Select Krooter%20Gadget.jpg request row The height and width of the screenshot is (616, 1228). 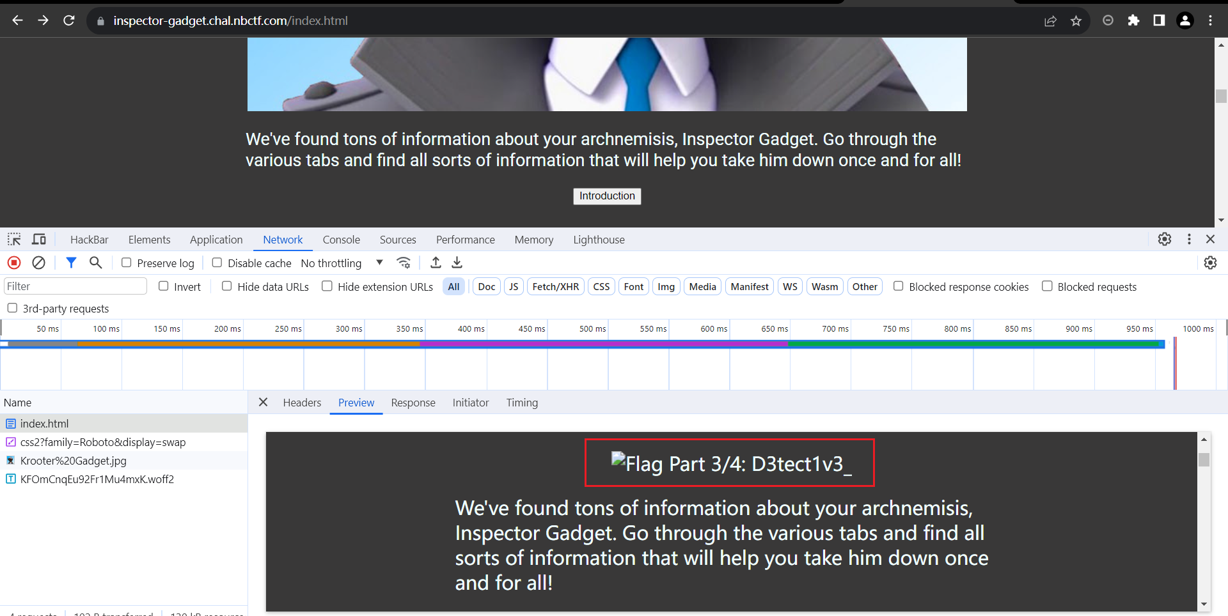click(x=123, y=460)
